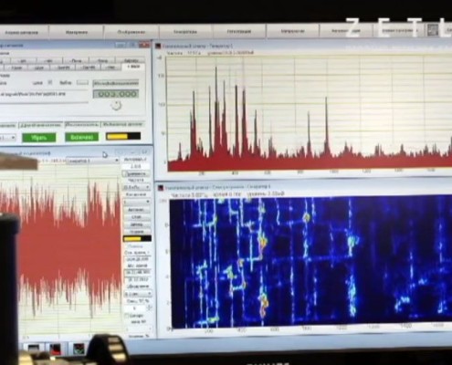Open the Генераторы menu in the ZETLab panel
This screenshot has width=452, height=365.
coord(185,32)
